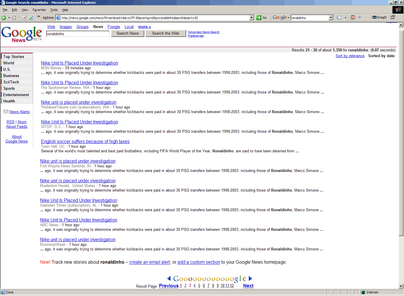Viewport: 404px width, 296px height.
Task: Click the Google News search input field
Action: coord(78,34)
